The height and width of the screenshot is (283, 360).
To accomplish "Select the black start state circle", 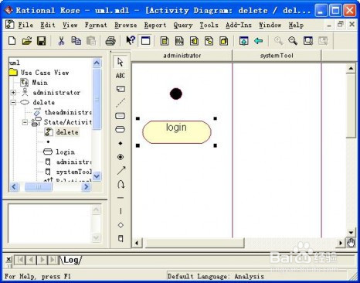I will 176,94.
